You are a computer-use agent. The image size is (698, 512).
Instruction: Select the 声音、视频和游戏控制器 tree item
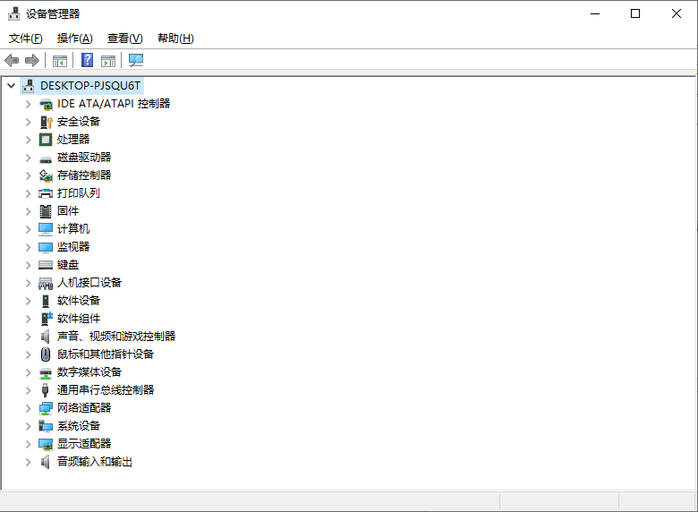pyautogui.click(x=116, y=337)
